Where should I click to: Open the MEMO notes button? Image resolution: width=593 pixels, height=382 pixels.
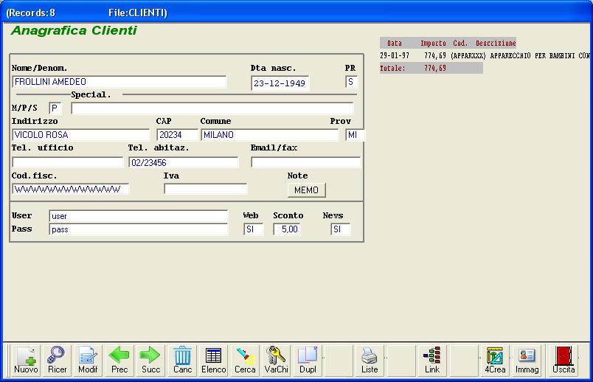click(306, 190)
